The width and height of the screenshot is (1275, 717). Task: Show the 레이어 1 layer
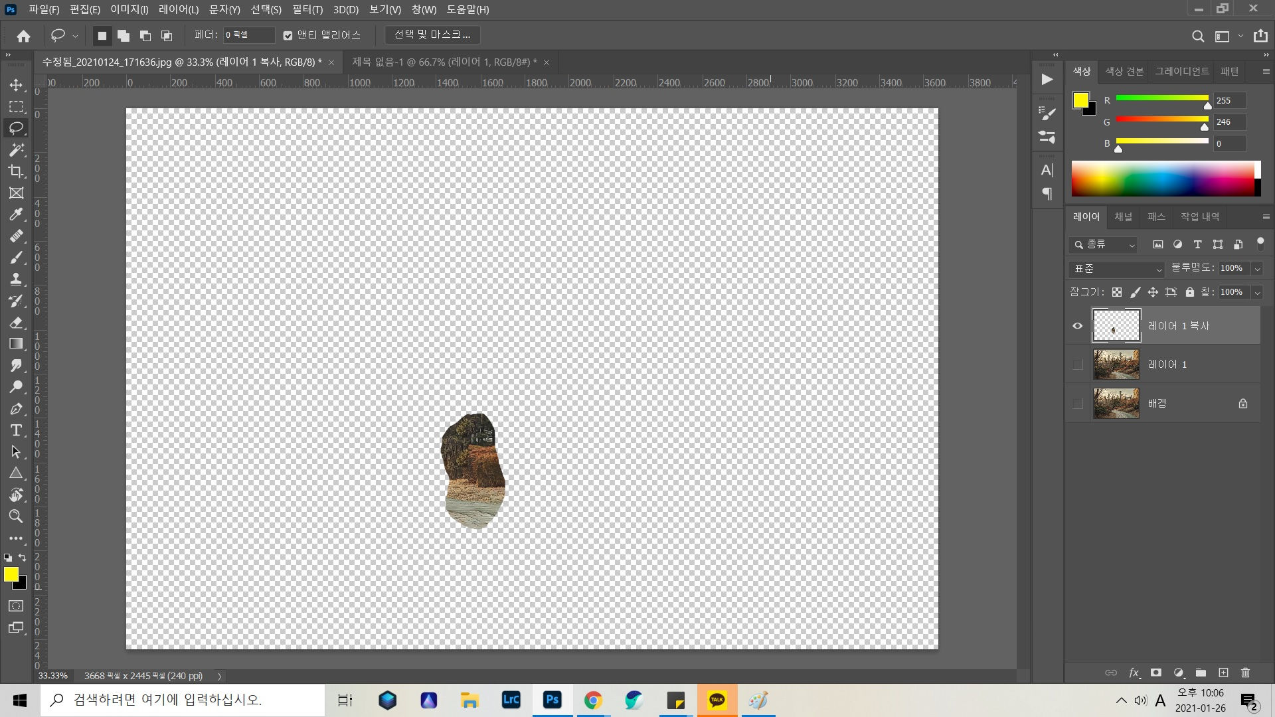[1077, 364]
